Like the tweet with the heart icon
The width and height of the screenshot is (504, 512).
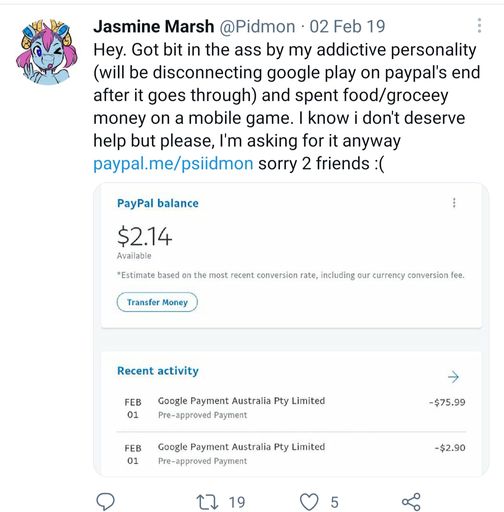coord(309,502)
